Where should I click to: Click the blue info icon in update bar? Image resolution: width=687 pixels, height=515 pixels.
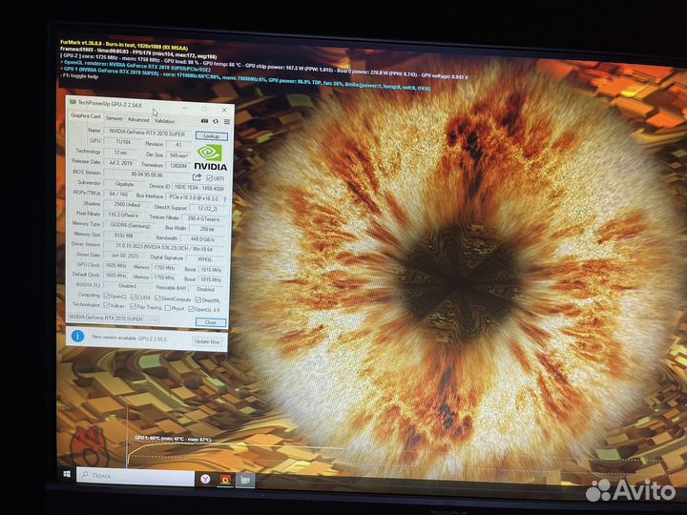[77, 336]
